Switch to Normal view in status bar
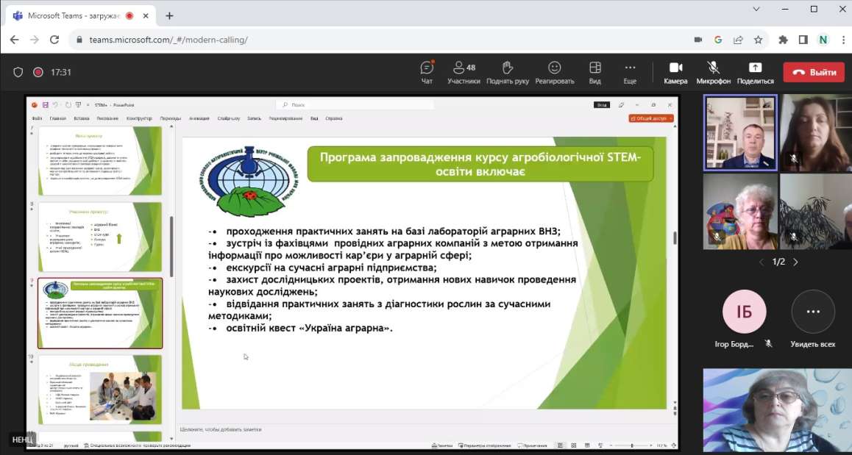852x455 pixels. [x=560, y=445]
